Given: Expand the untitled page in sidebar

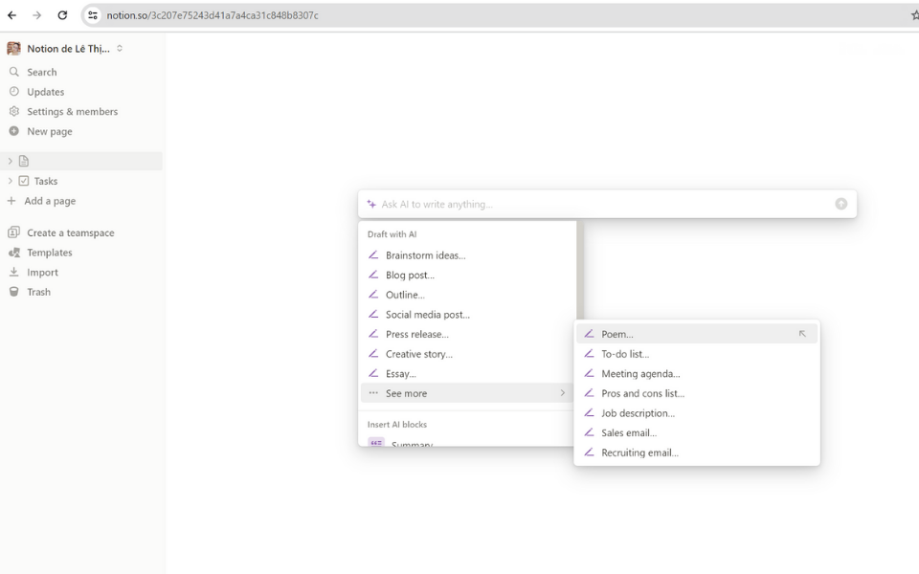Looking at the screenshot, I should [x=10, y=161].
